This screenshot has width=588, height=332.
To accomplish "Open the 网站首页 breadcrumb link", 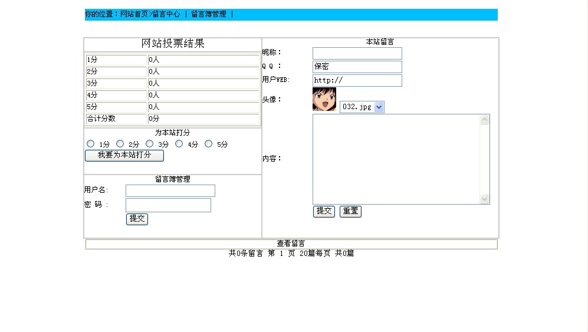I will 134,14.
